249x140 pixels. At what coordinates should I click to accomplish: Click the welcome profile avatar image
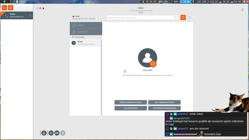tap(148, 58)
